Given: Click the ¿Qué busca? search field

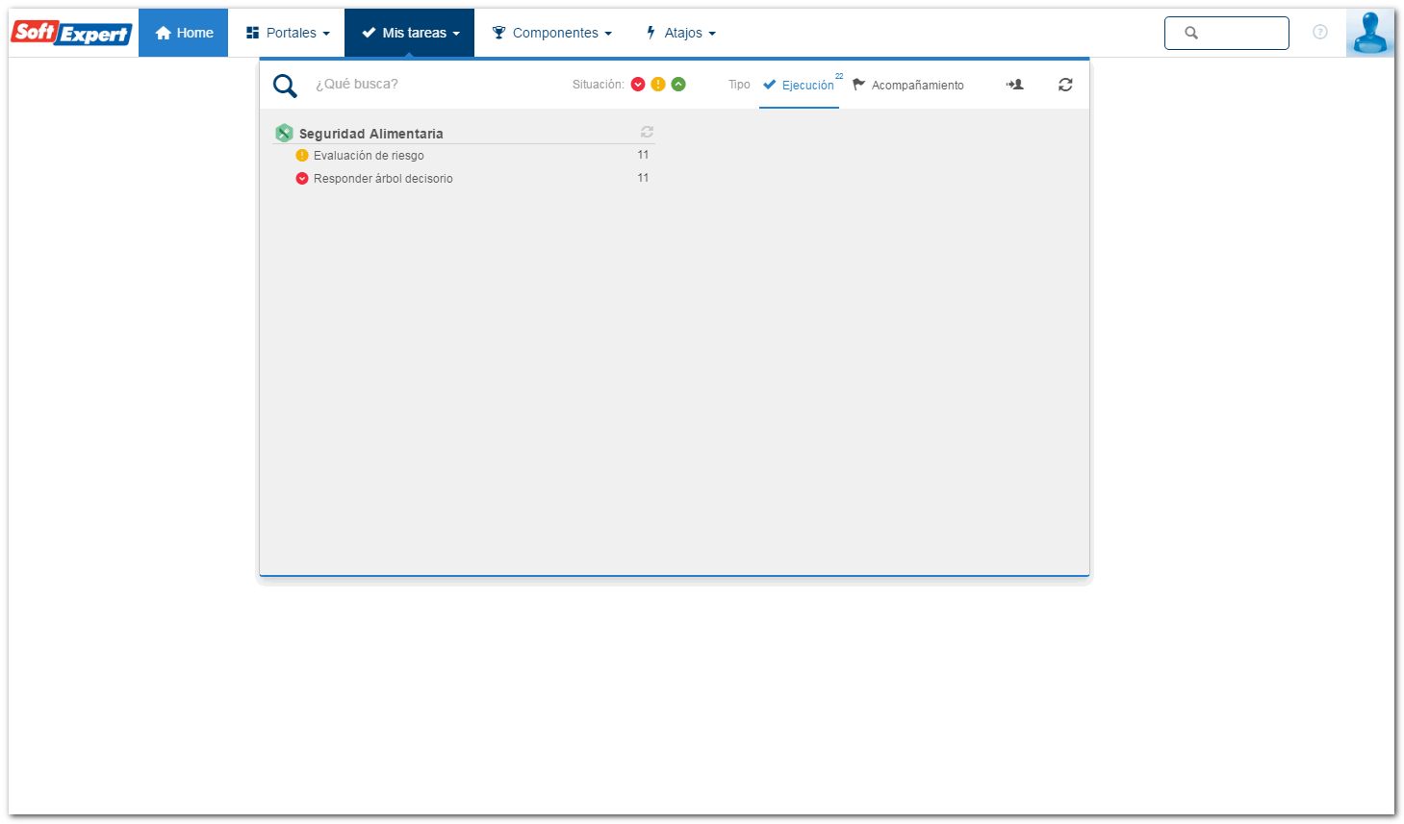Looking at the screenshot, I should coord(433,85).
